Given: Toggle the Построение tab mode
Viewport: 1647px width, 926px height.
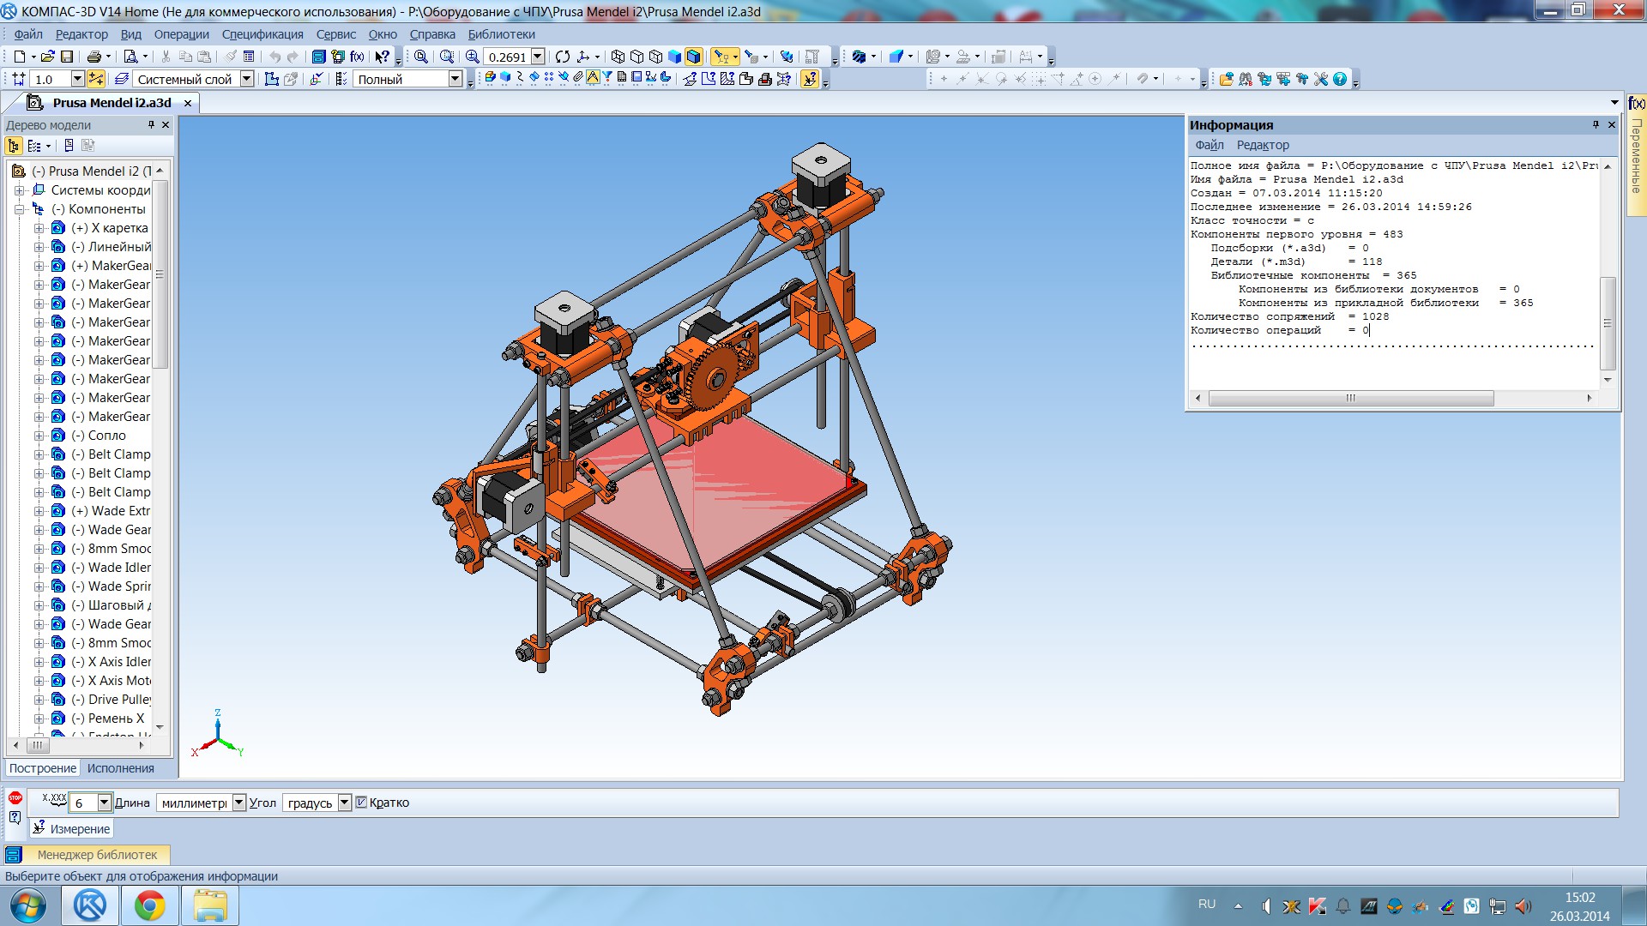Looking at the screenshot, I should coord(42,769).
